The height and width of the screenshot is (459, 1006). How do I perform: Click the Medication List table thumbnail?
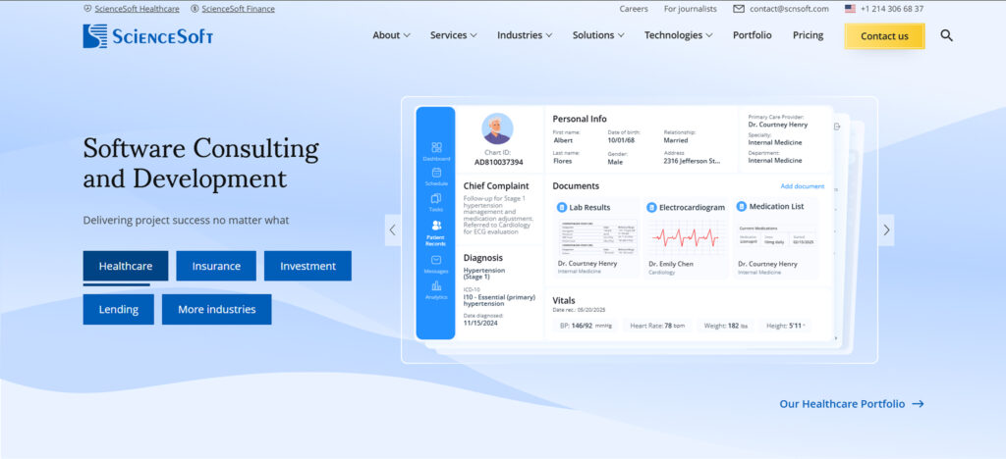click(x=776, y=236)
